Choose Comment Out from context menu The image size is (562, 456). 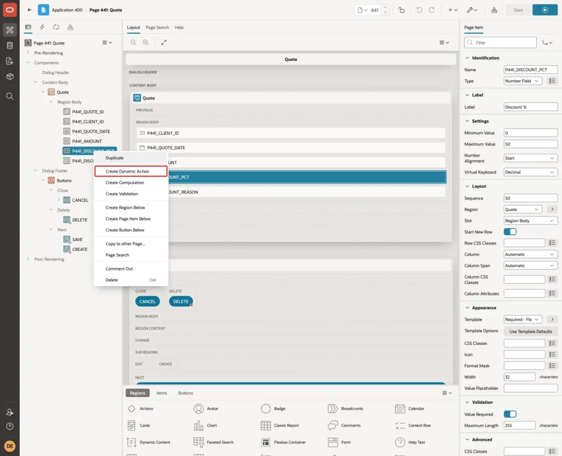(131, 269)
